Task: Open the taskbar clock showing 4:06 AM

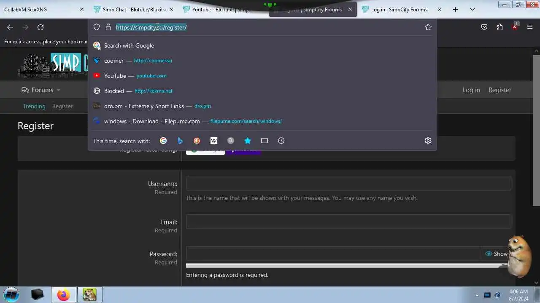Action: [518, 295]
